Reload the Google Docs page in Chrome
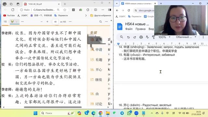The width and height of the screenshot is (208, 117). click(x=129, y=10)
